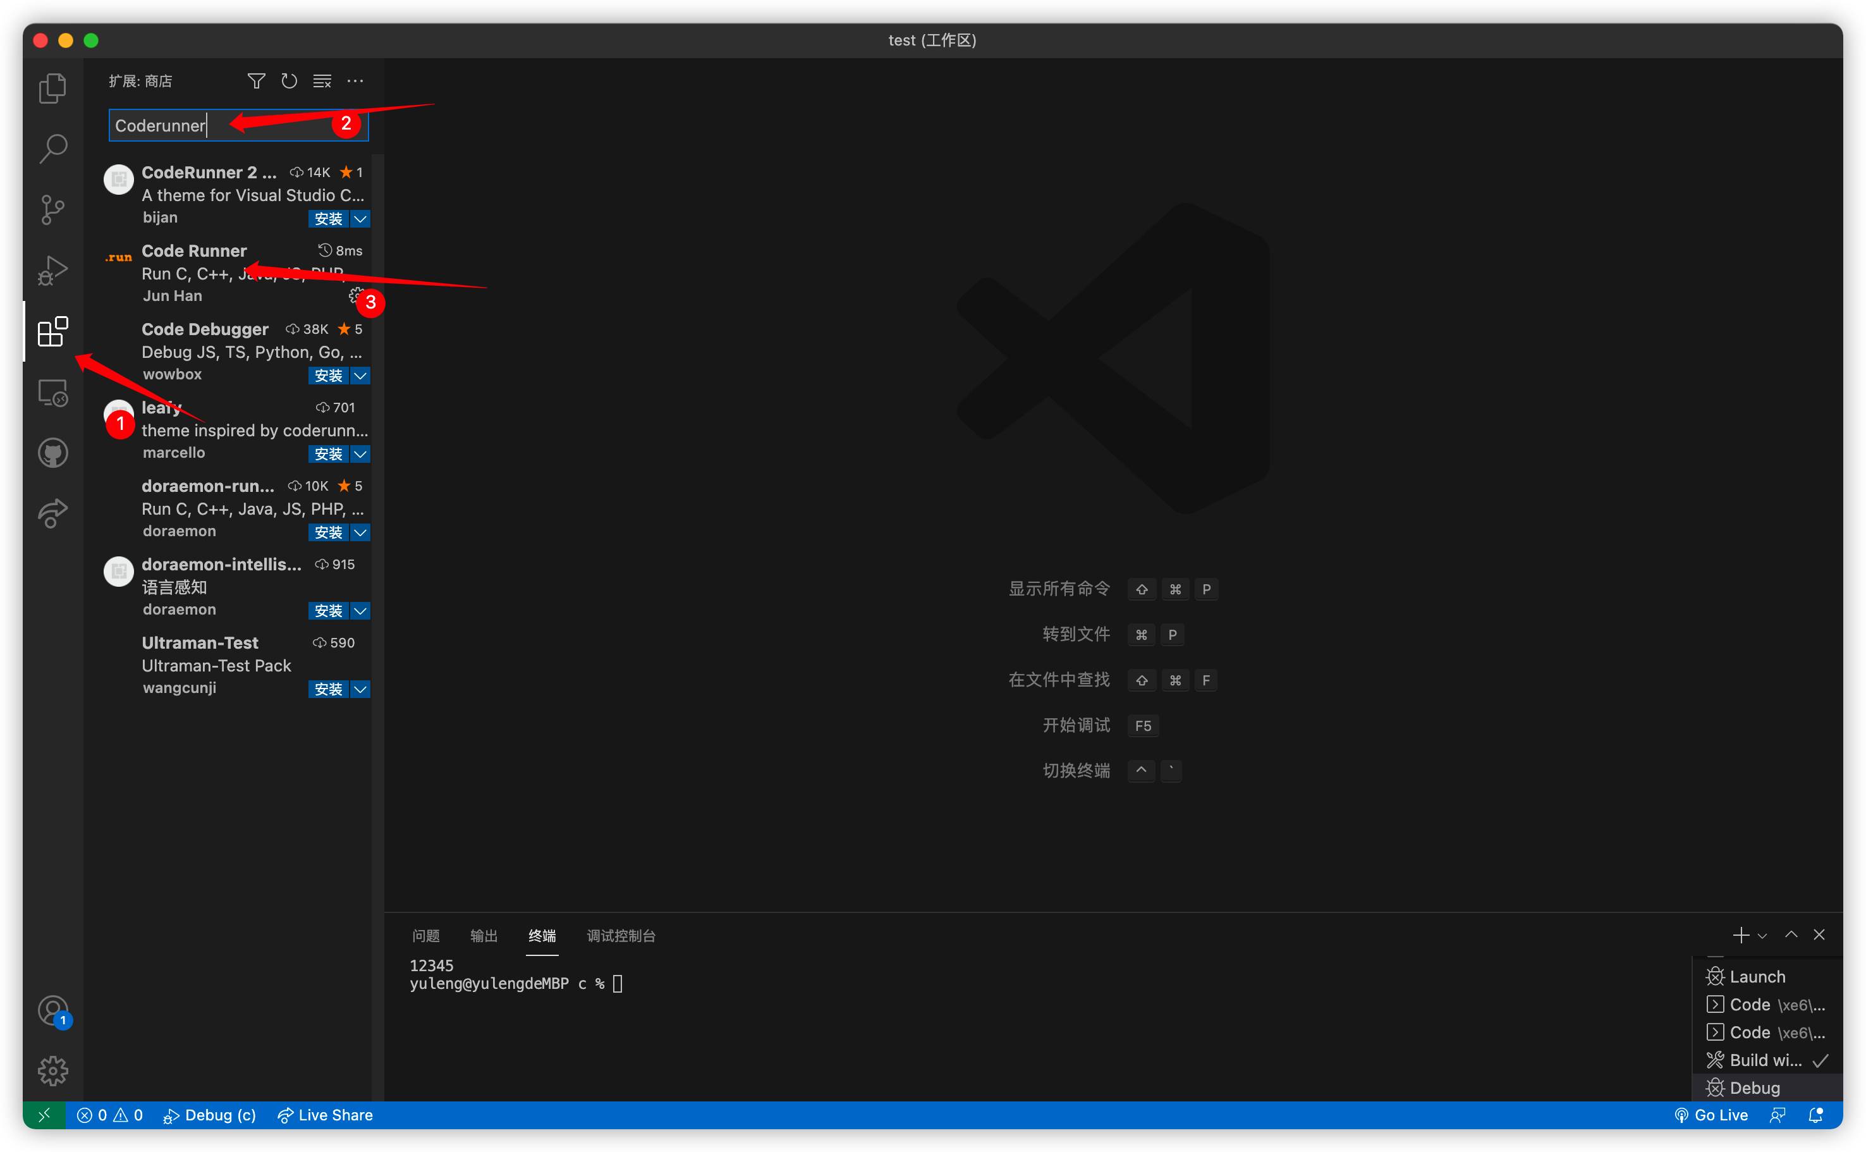Select the Extensions view icon
The image size is (1866, 1152).
pos(52,331)
